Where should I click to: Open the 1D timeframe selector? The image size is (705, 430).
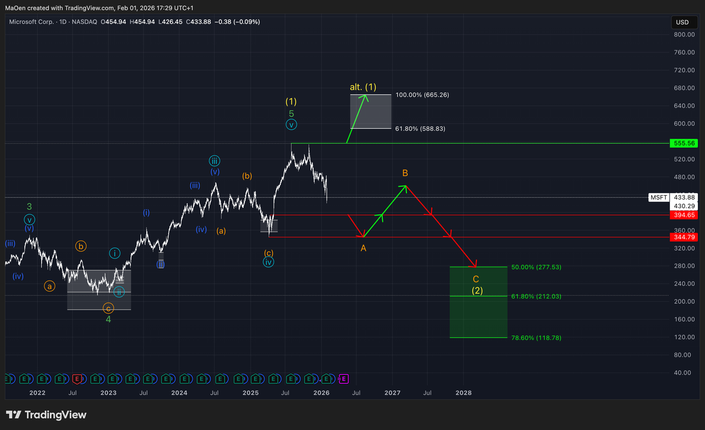(63, 22)
